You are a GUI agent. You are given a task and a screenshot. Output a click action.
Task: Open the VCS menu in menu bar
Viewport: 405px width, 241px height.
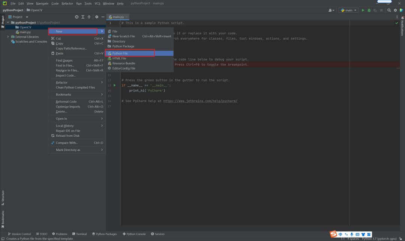97,3
